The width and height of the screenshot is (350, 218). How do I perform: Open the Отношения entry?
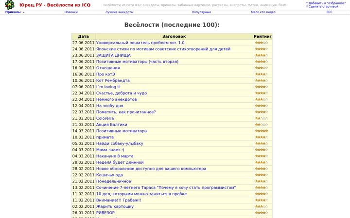(x=108, y=68)
